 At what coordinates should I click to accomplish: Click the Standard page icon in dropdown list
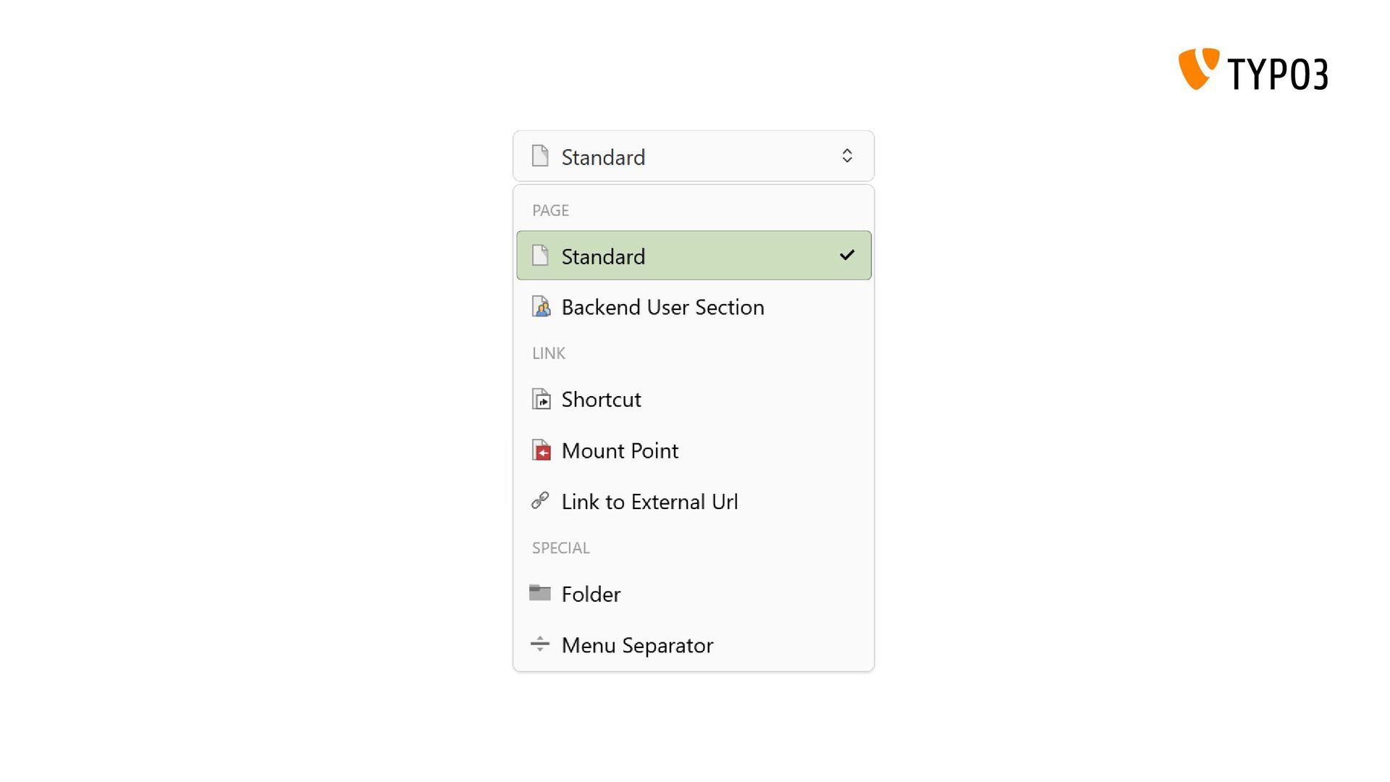[540, 255]
